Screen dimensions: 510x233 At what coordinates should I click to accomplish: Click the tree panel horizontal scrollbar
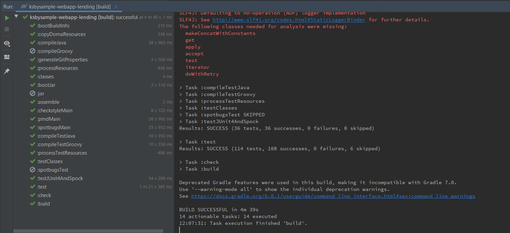(x=88, y=231)
